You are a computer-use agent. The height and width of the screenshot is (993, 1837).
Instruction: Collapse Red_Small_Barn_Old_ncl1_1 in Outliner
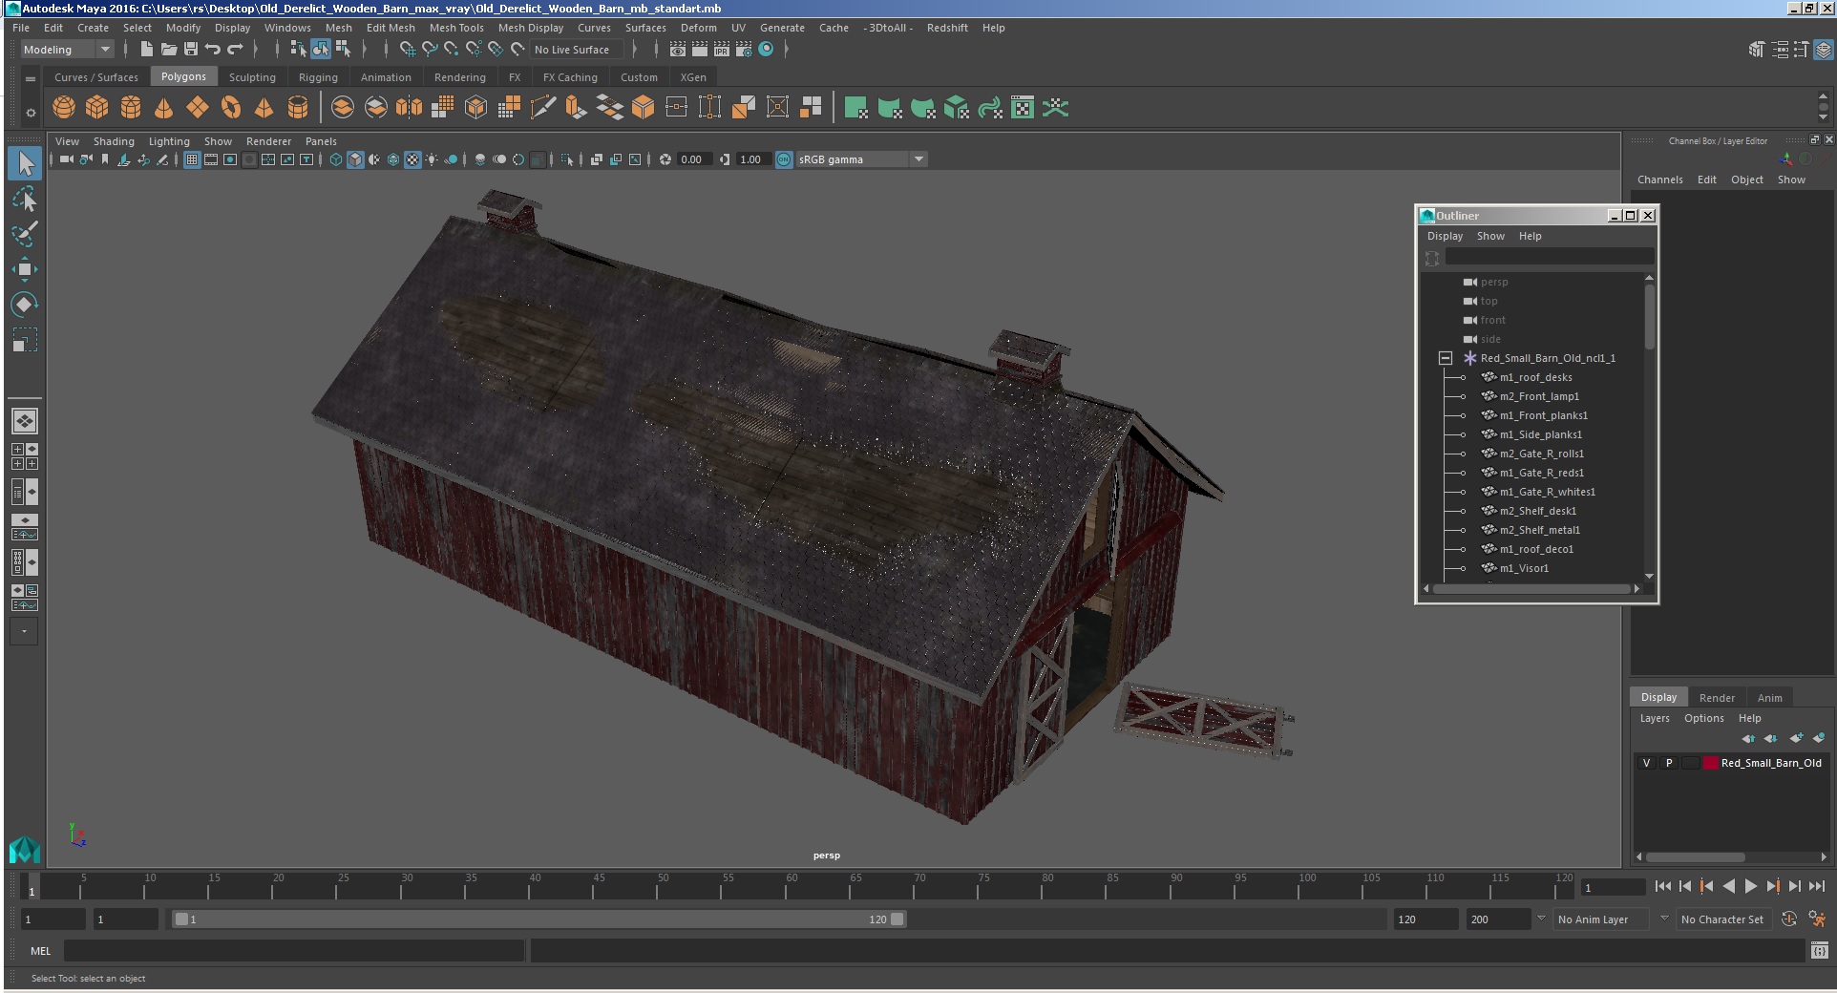(1446, 358)
